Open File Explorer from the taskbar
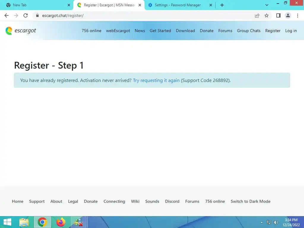This screenshot has width=304, height=228. [x=24, y=222]
